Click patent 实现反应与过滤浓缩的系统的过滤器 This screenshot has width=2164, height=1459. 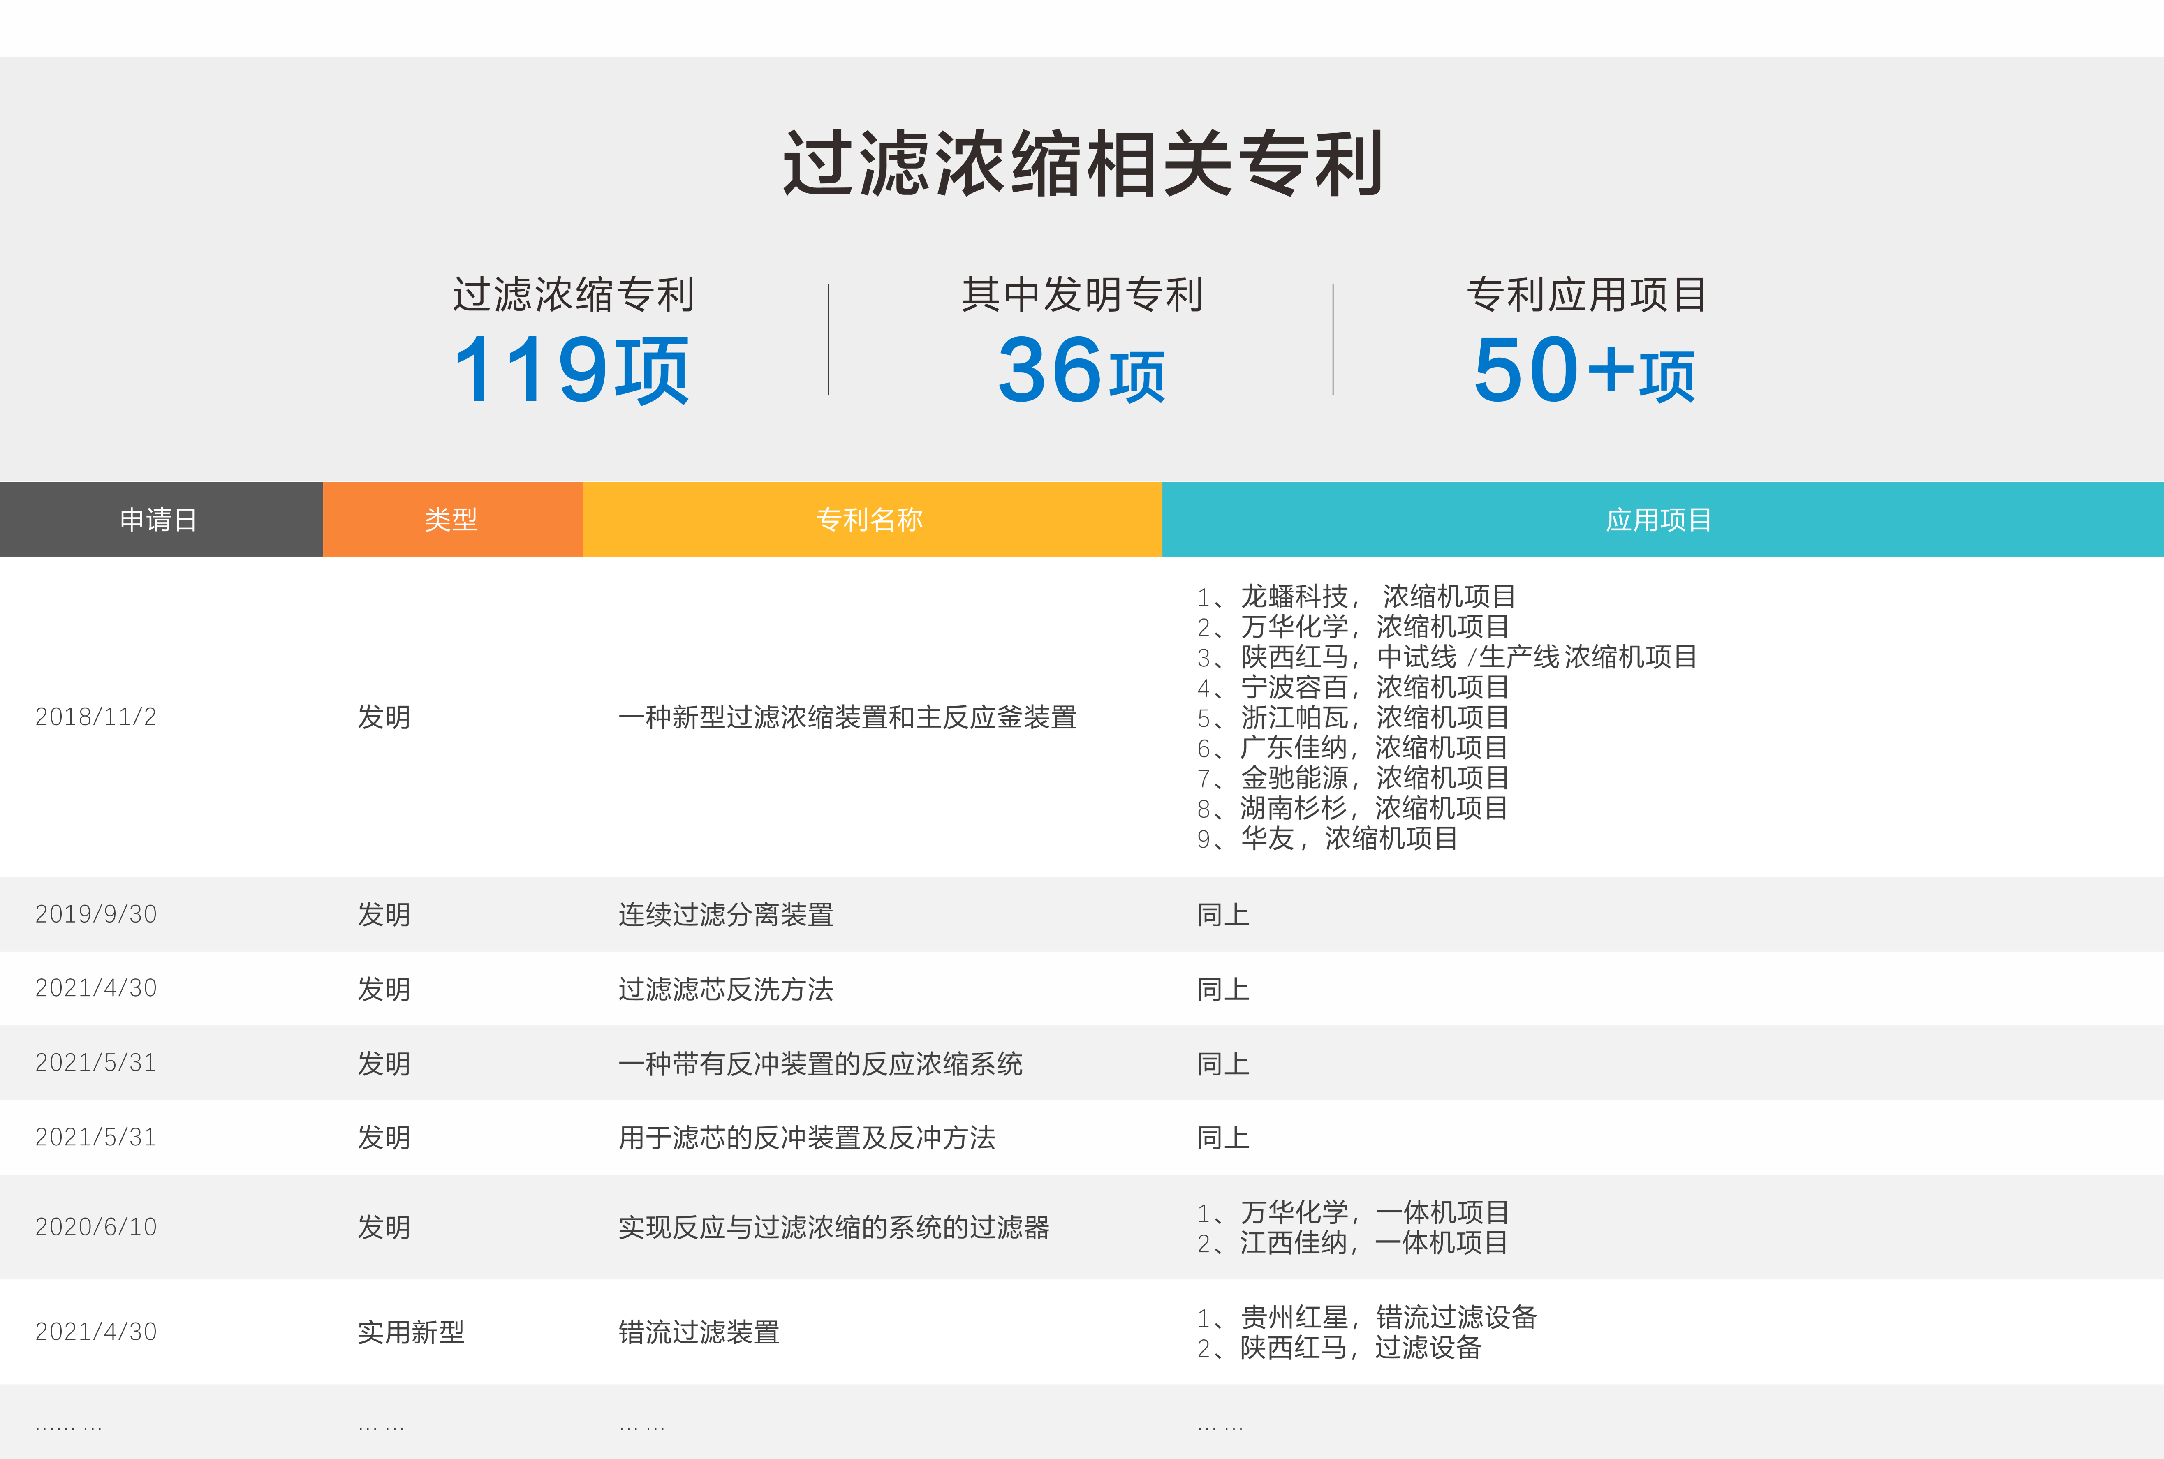click(x=833, y=1226)
